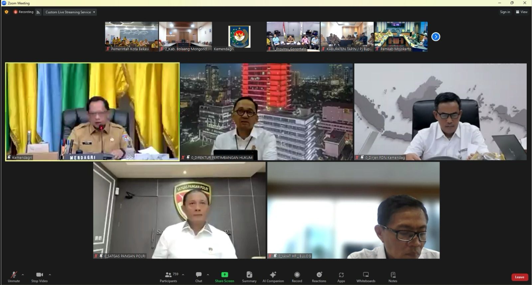532x285 pixels.
Task: Open the Notes tool
Action: tap(393, 277)
